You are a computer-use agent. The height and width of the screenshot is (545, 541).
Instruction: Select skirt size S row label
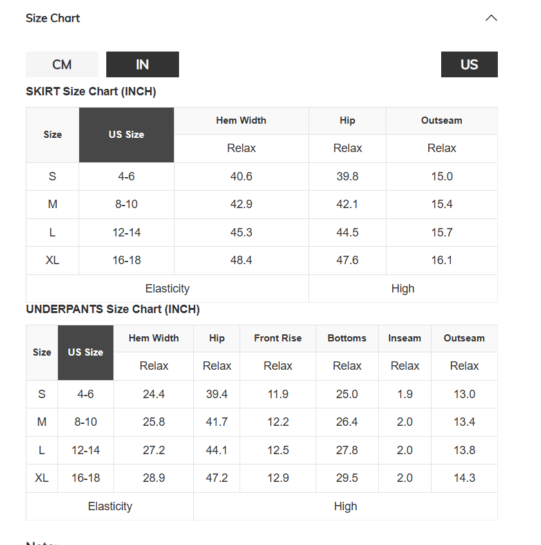click(52, 177)
